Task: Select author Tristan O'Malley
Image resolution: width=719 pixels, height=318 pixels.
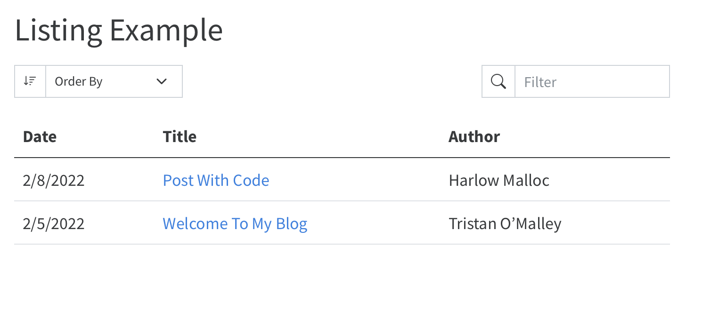Action: coord(505,223)
